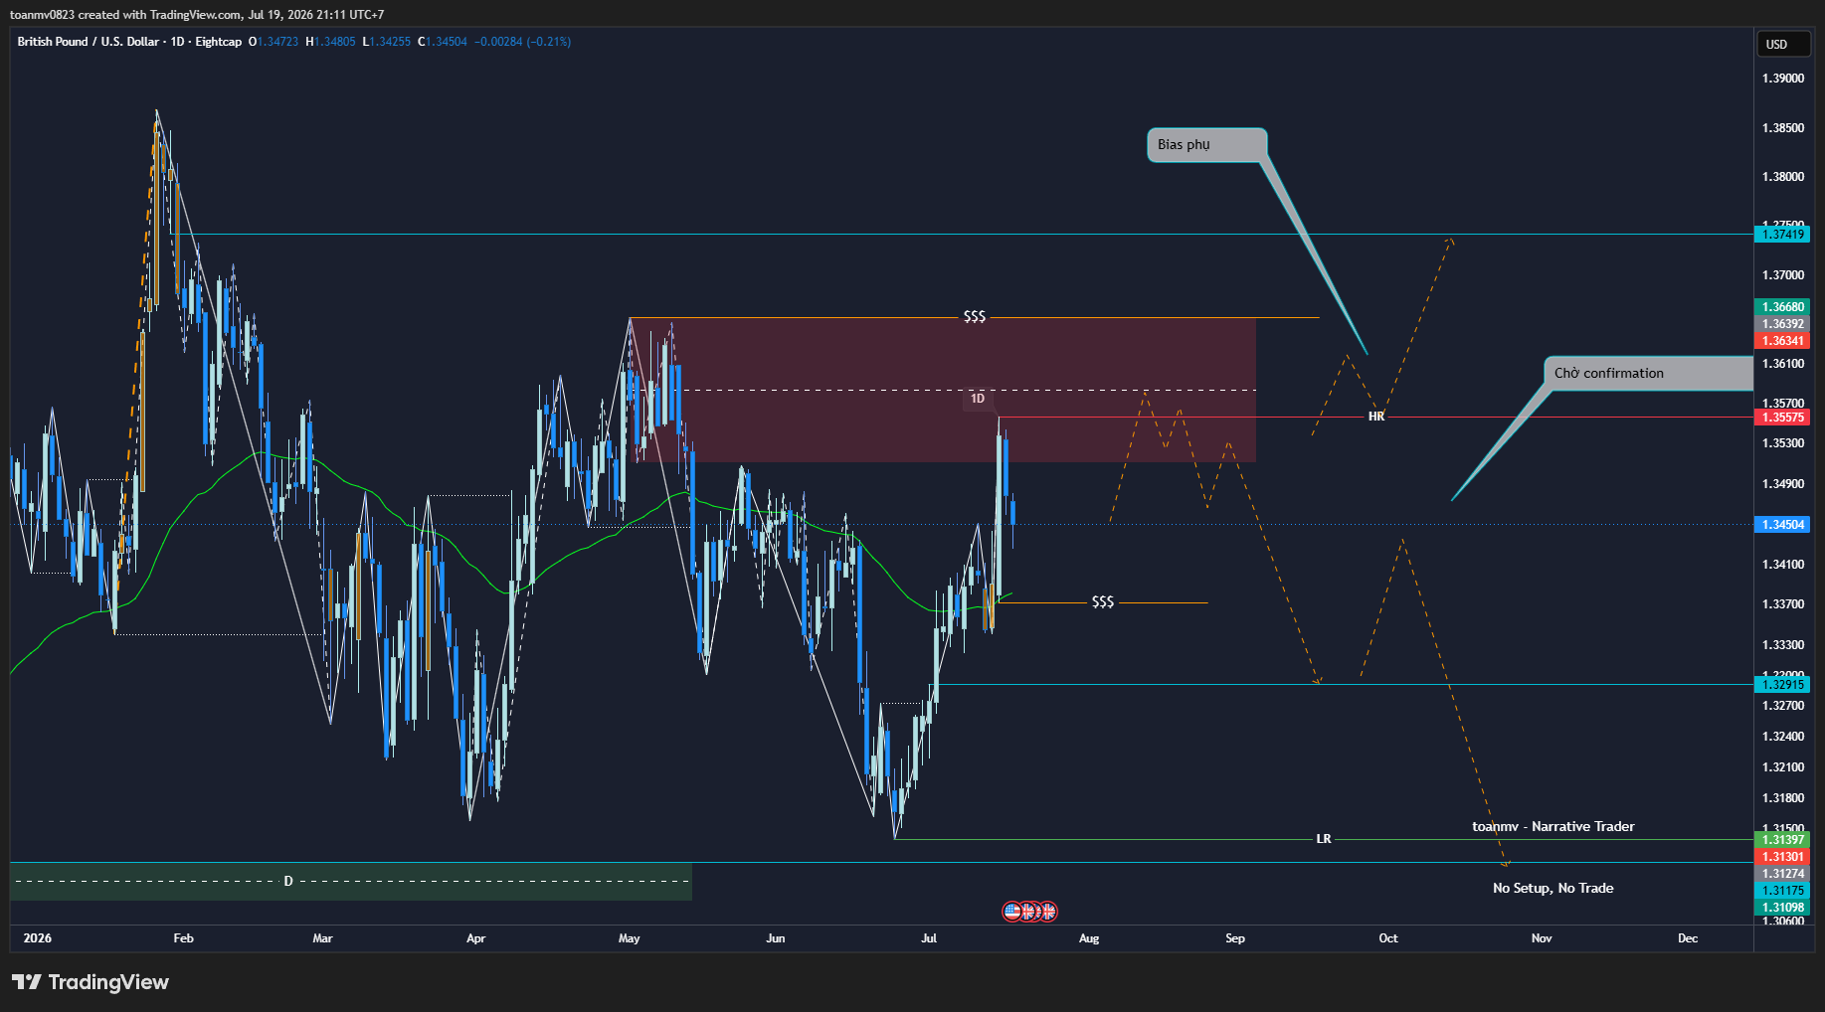
Task: Click the 1.38000 price axis tick
Action: (1782, 177)
